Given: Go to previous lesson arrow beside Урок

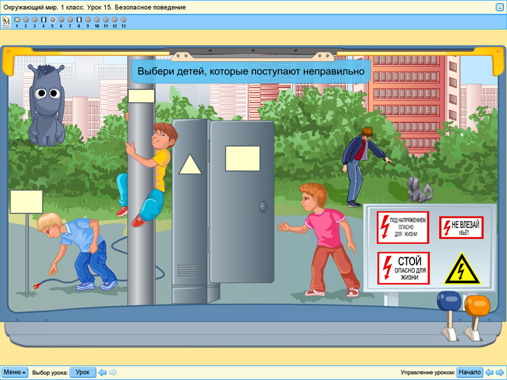Looking at the screenshot, I should [103, 372].
